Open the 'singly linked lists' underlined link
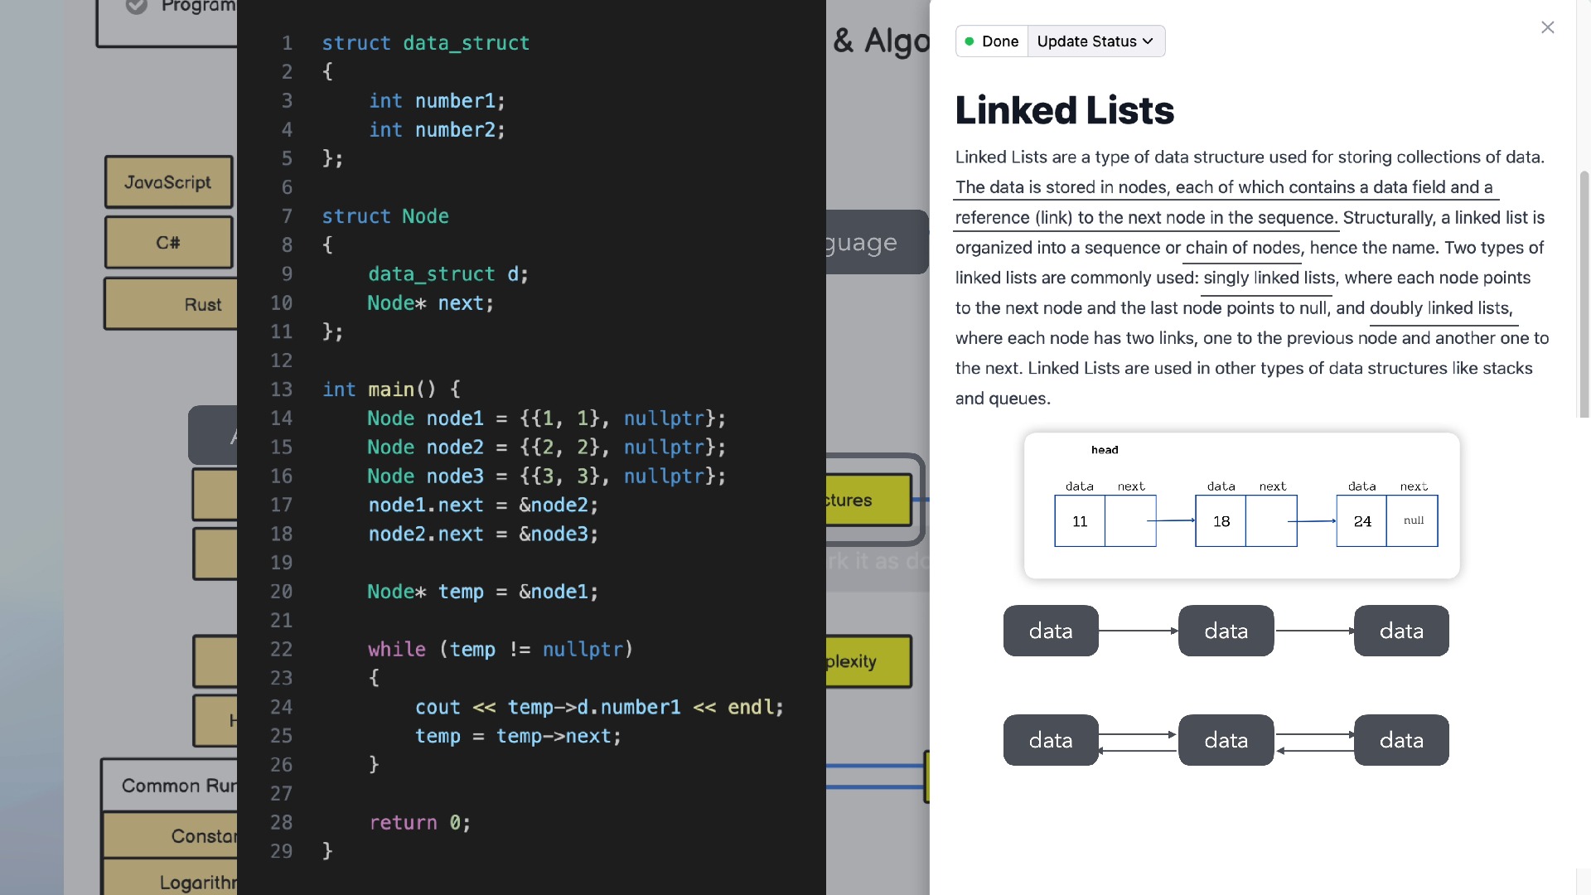This screenshot has height=895, width=1591. coord(1269,278)
